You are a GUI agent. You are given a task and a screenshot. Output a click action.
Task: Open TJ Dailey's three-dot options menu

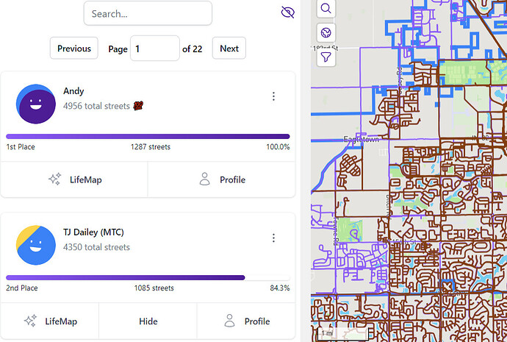coord(273,238)
